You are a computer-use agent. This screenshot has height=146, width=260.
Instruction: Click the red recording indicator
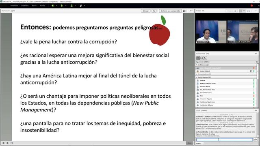[x=252, y=5]
